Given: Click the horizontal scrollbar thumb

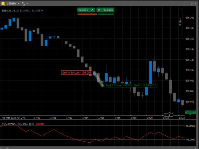Looking at the screenshot, I should click(x=8, y=148).
